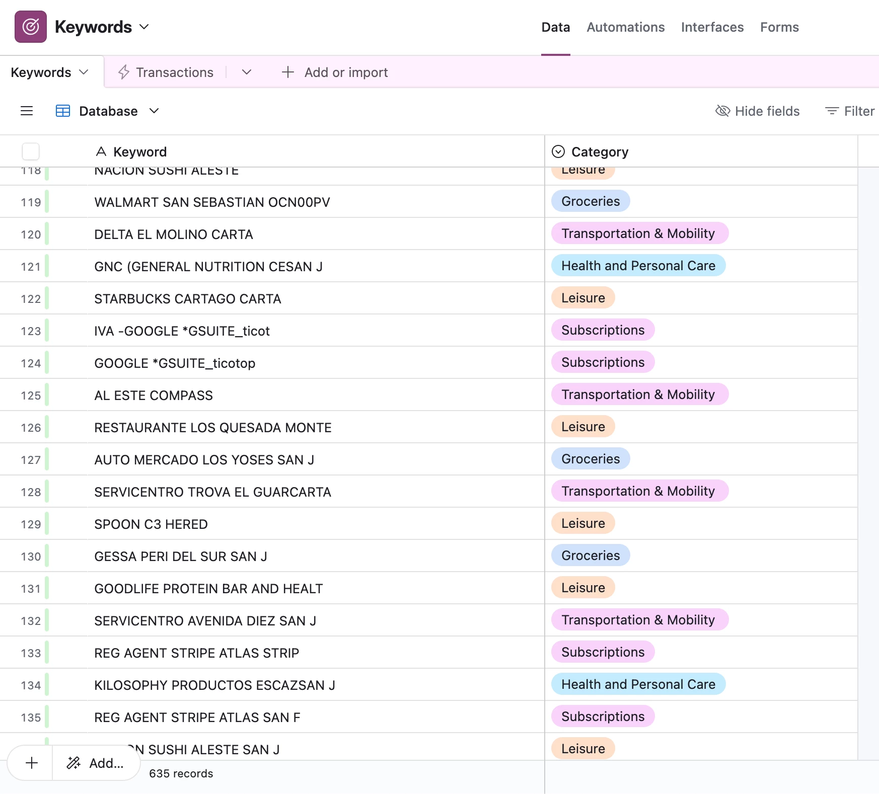Open the Filter button

[850, 111]
